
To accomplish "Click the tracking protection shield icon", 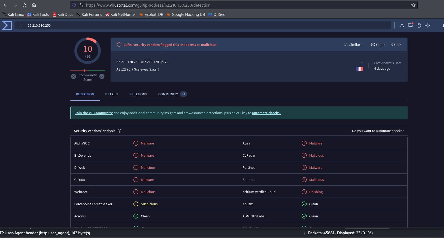I will tap(74, 5).
